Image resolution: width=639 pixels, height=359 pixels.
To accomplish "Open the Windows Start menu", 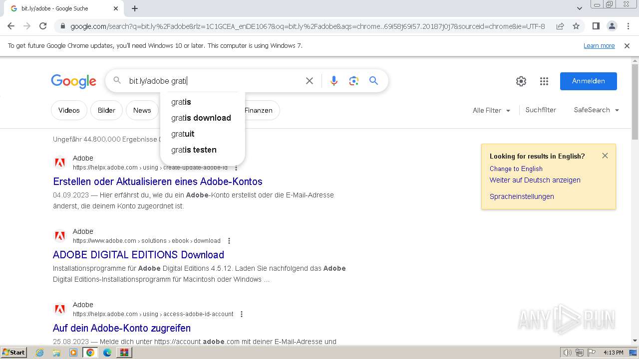I will pos(14,352).
